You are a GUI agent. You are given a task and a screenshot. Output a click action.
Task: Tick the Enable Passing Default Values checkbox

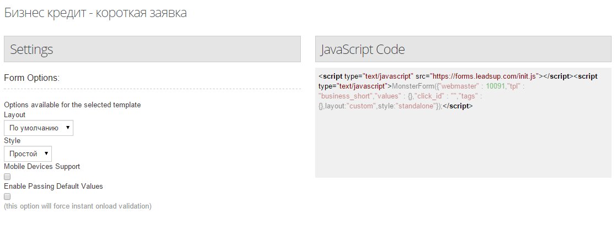pyautogui.click(x=7, y=196)
